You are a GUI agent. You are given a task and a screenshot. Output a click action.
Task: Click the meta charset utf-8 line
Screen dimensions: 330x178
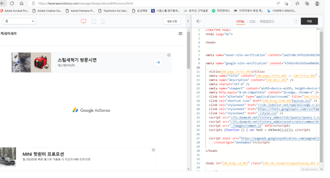[x=229, y=84]
